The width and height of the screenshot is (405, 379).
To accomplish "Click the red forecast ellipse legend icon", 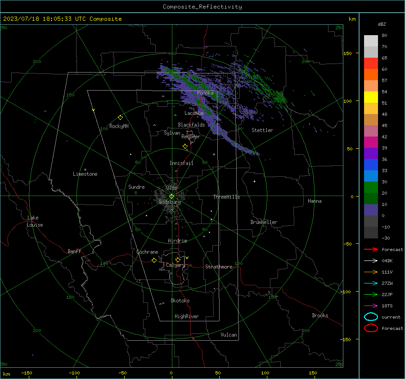I will (371, 328).
